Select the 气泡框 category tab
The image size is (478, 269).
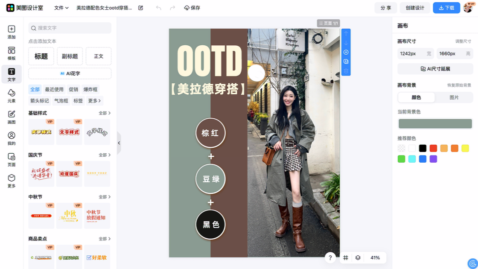point(61,101)
